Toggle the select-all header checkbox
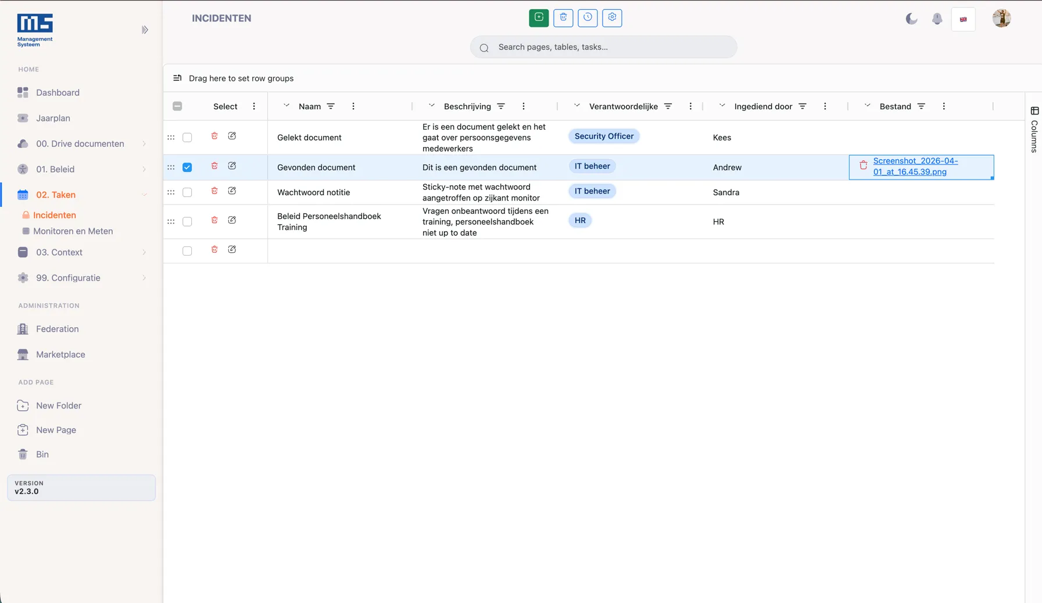The image size is (1042, 603). 177,106
